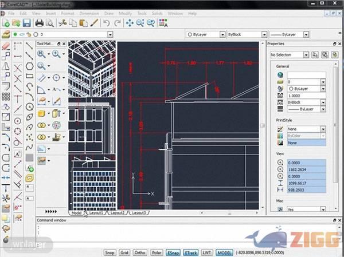This screenshot has width=344, height=257.
Task: Open a file with the Open folder icon
Action: [16, 23]
